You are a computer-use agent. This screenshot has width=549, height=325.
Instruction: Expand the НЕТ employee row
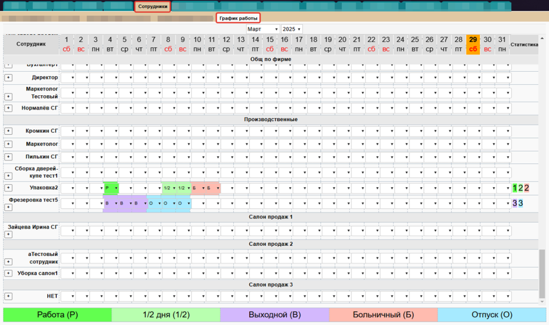coord(8,296)
